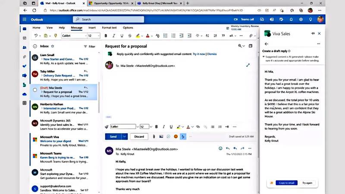This screenshot has width=345, height=194.
Task: Start a Teams call from header
Action: point(244,19)
